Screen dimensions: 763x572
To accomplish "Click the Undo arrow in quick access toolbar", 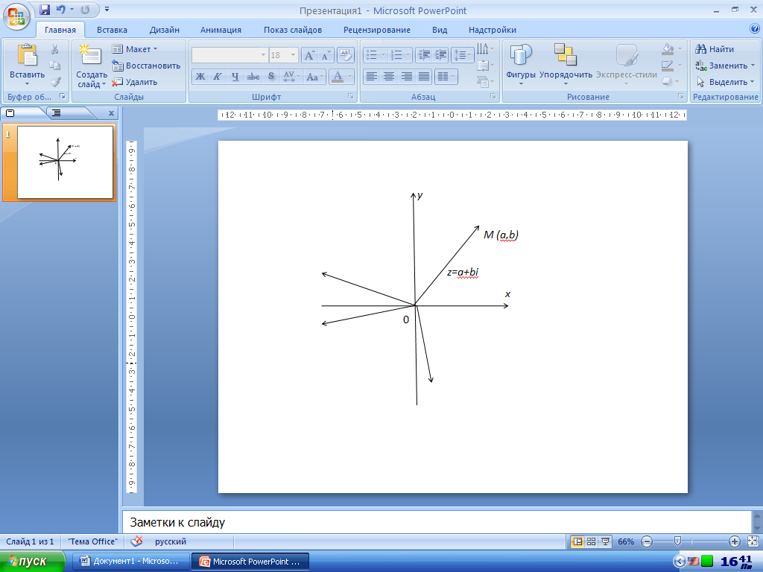I will pyautogui.click(x=61, y=10).
